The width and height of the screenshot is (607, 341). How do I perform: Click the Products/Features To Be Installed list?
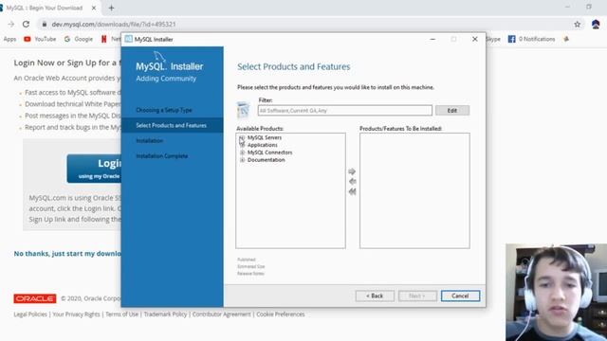click(414, 190)
